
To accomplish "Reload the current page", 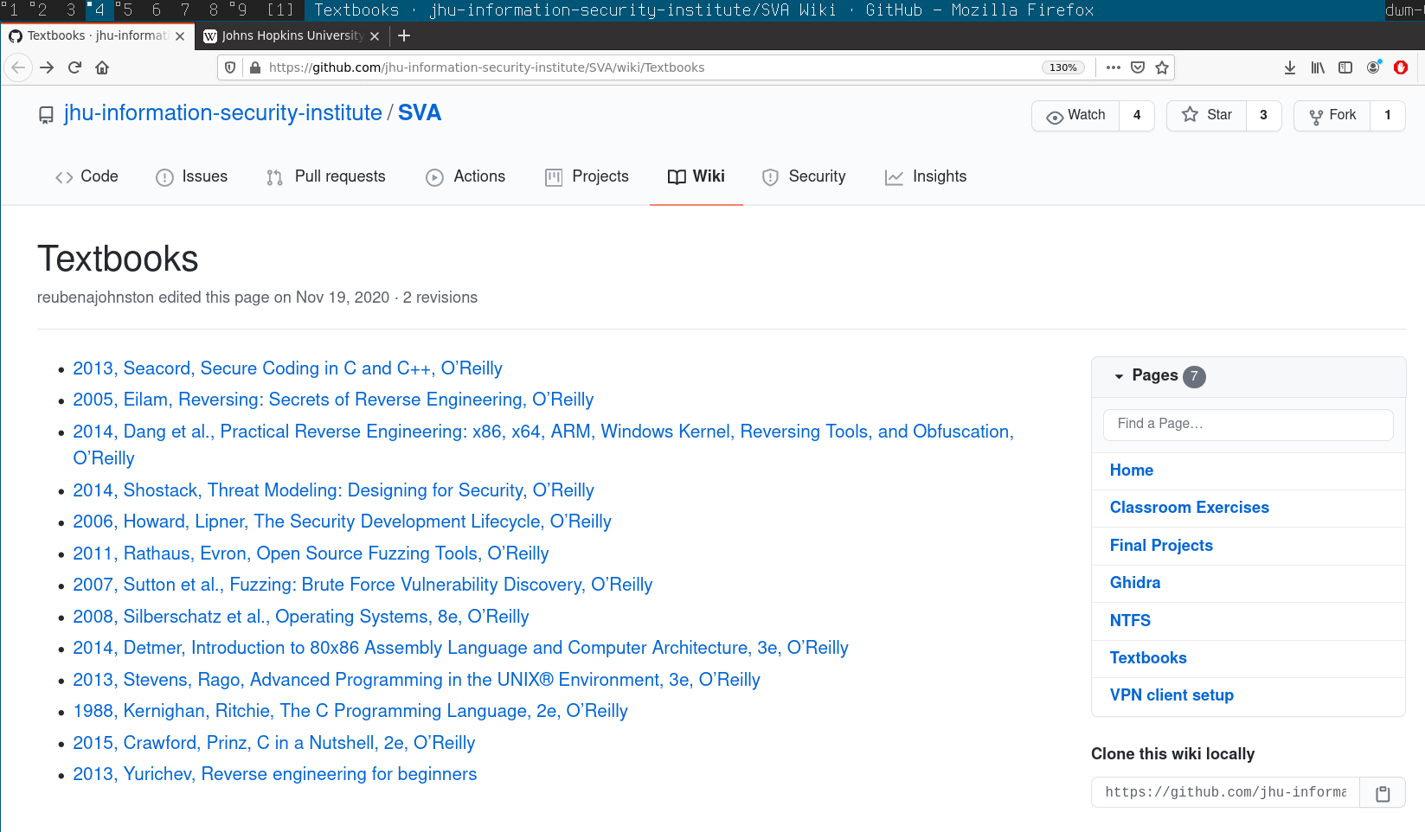I will [74, 67].
